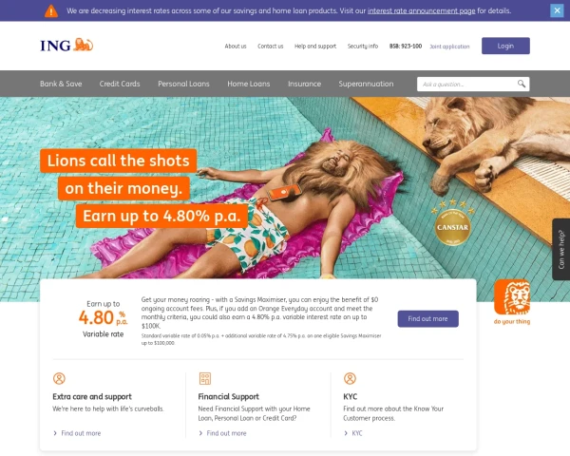Click the Canstar gold award badge
570x456 pixels.
point(452,223)
